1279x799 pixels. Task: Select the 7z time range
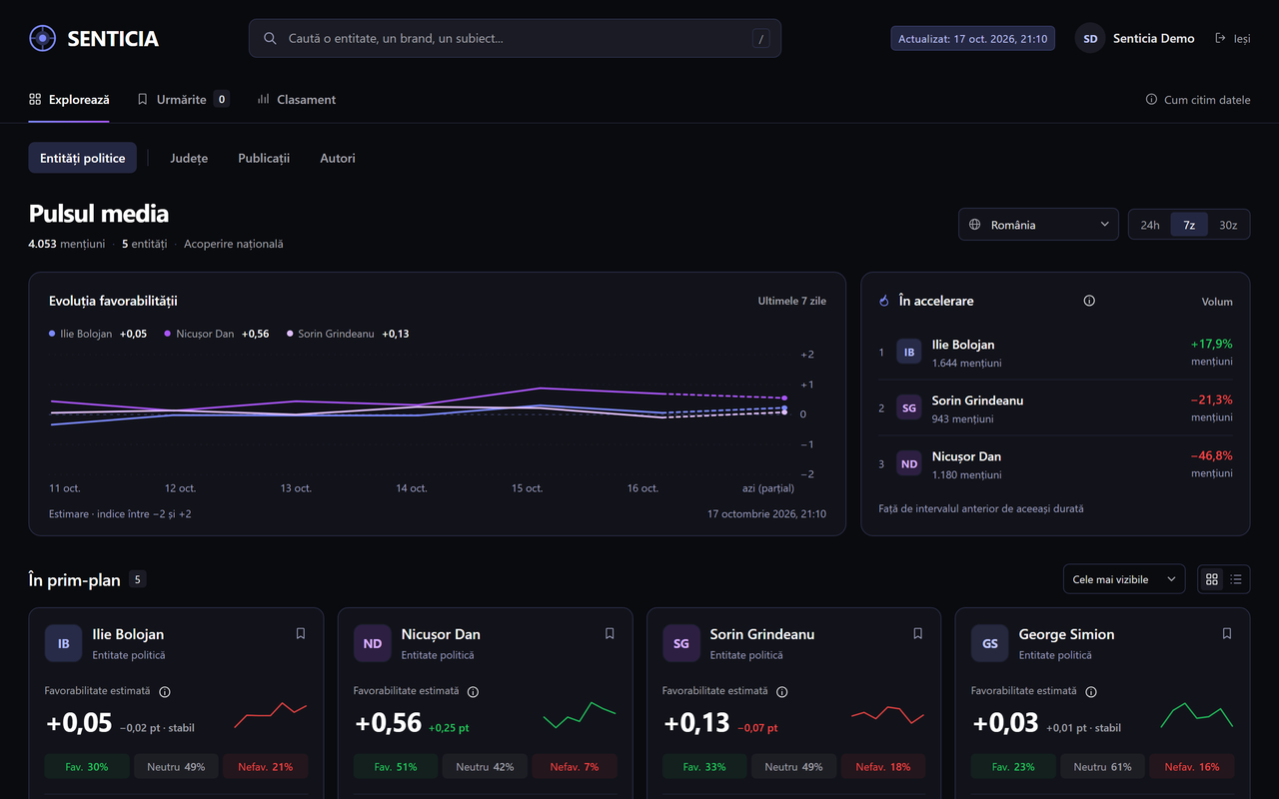point(1189,225)
